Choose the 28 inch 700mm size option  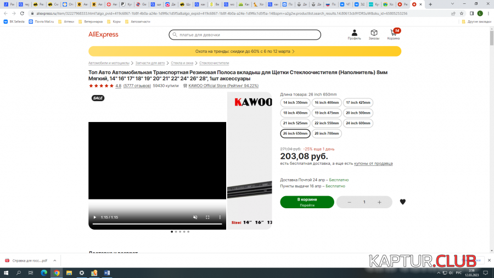tap(327, 134)
